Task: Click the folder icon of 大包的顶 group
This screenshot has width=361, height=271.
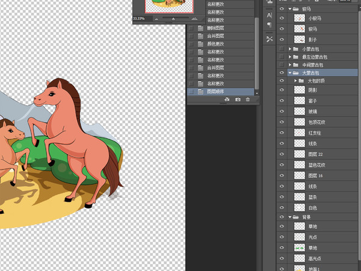Action: (x=301, y=81)
